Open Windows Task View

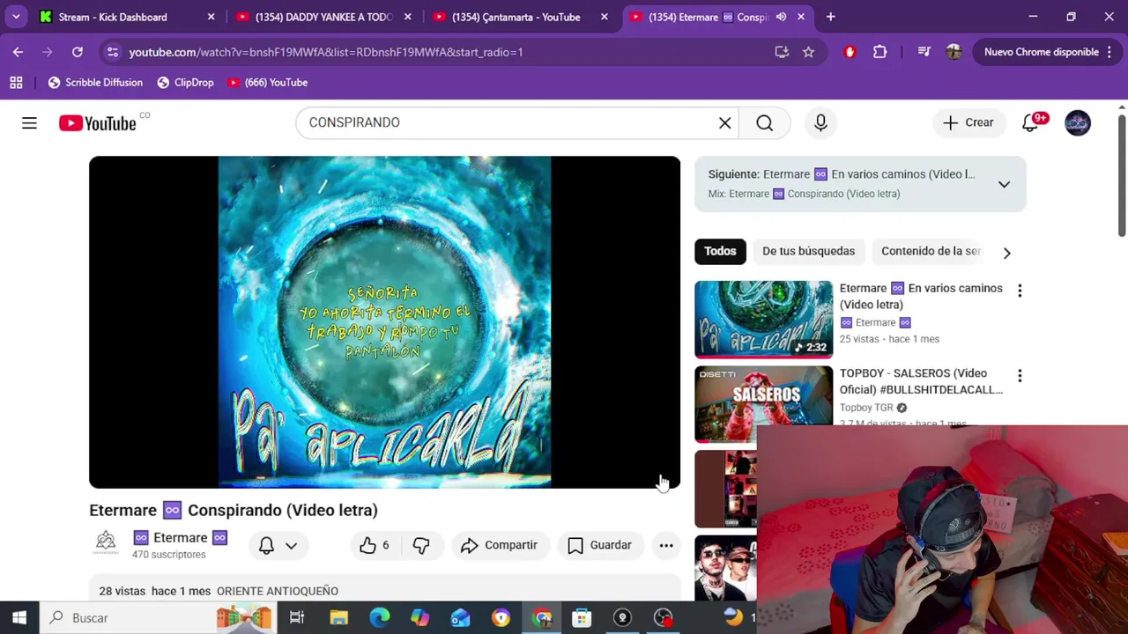point(297,618)
